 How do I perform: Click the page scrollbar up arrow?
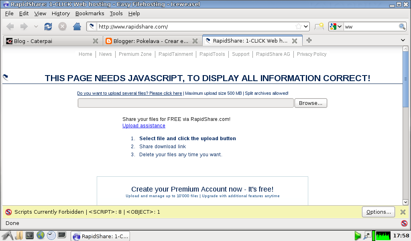[405, 49]
